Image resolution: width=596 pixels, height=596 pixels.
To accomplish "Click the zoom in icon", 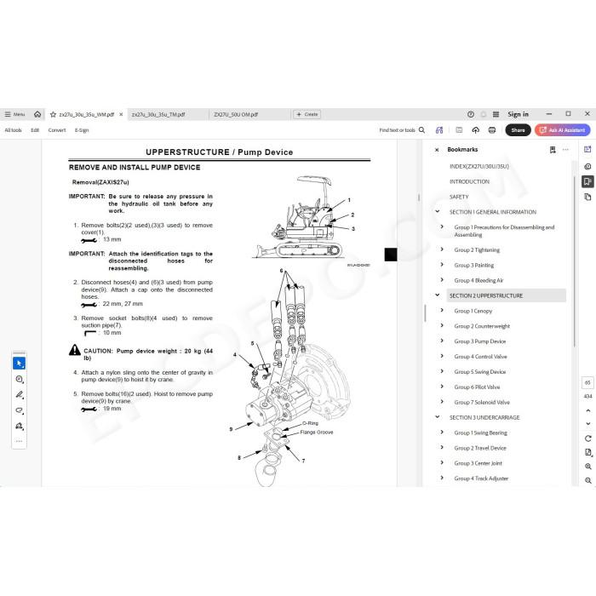I will point(587,467).
